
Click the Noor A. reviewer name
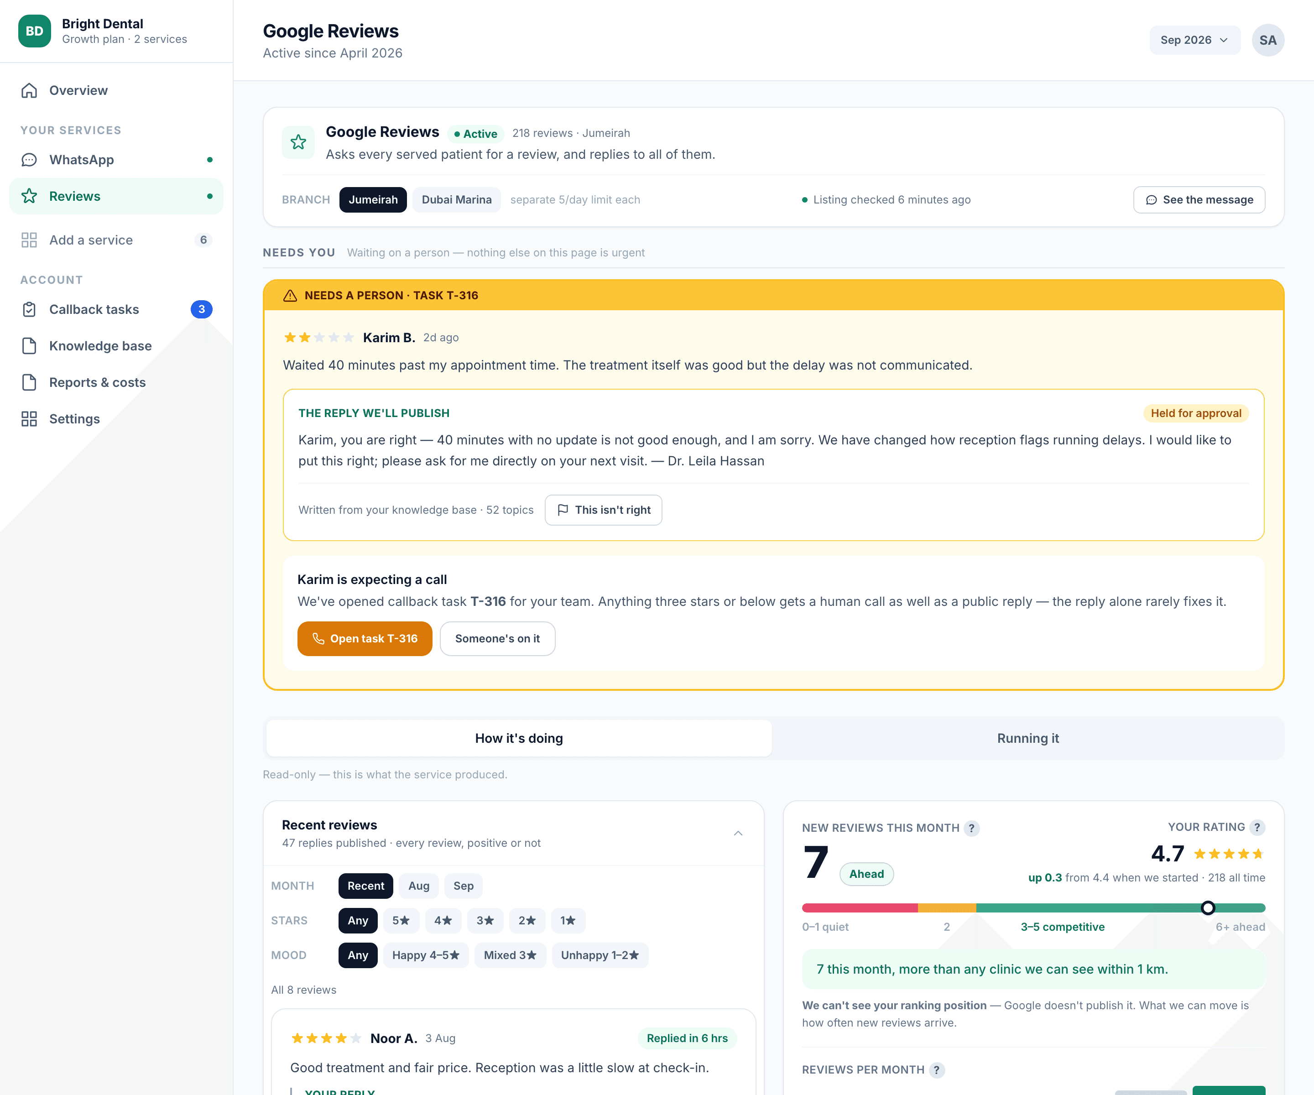[x=394, y=1039]
